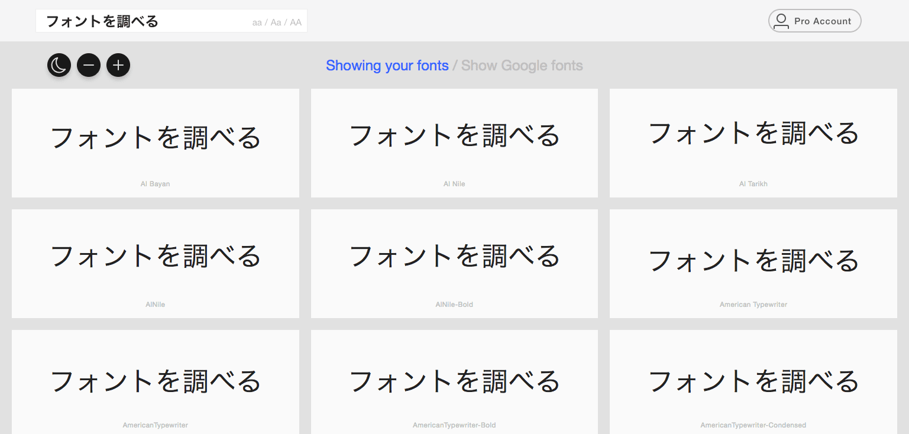Set preview text to lowercase aa

click(257, 22)
